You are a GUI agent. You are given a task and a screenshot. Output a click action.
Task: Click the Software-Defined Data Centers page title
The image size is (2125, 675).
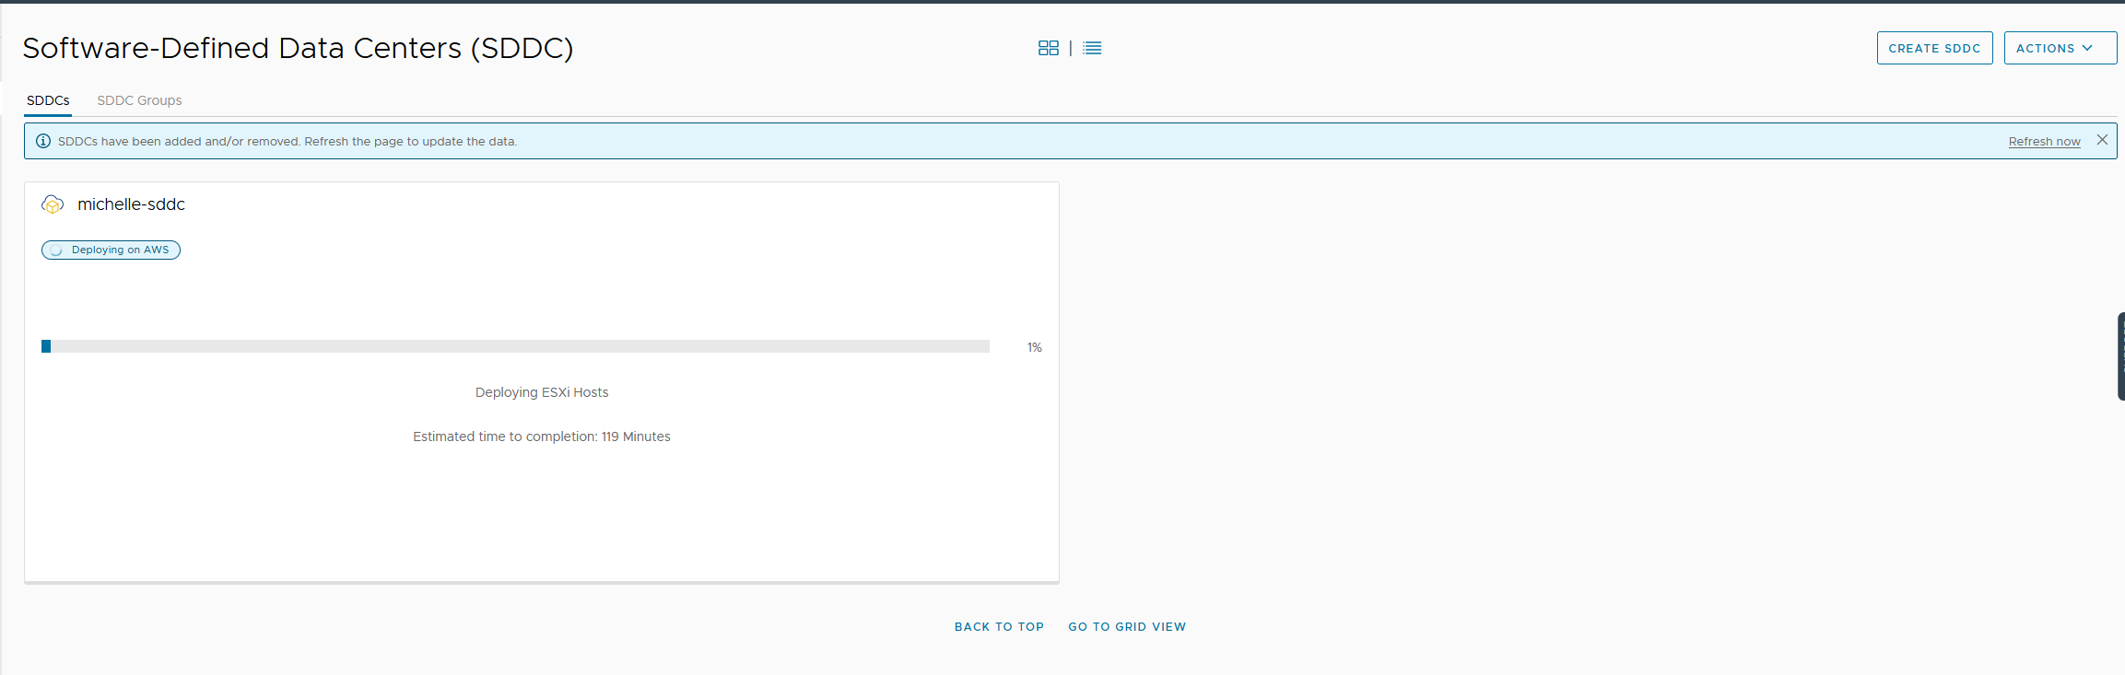point(298,48)
